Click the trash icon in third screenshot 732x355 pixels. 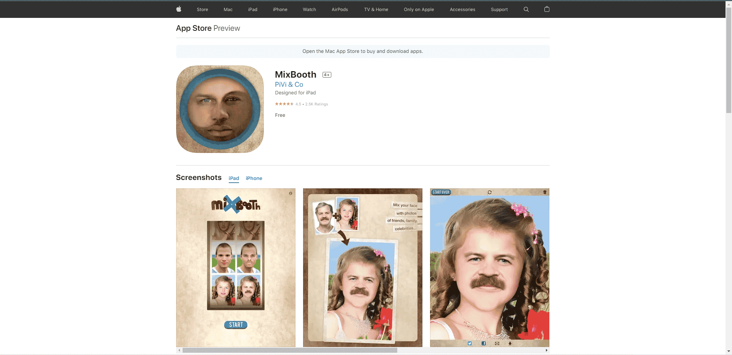click(545, 192)
